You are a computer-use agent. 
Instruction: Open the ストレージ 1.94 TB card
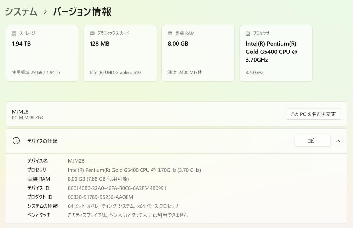click(x=42, y=53)
